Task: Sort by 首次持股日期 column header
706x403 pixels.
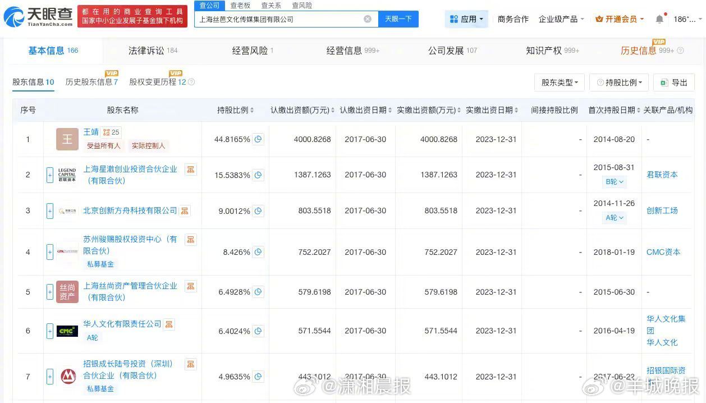Action: (614, 110)
